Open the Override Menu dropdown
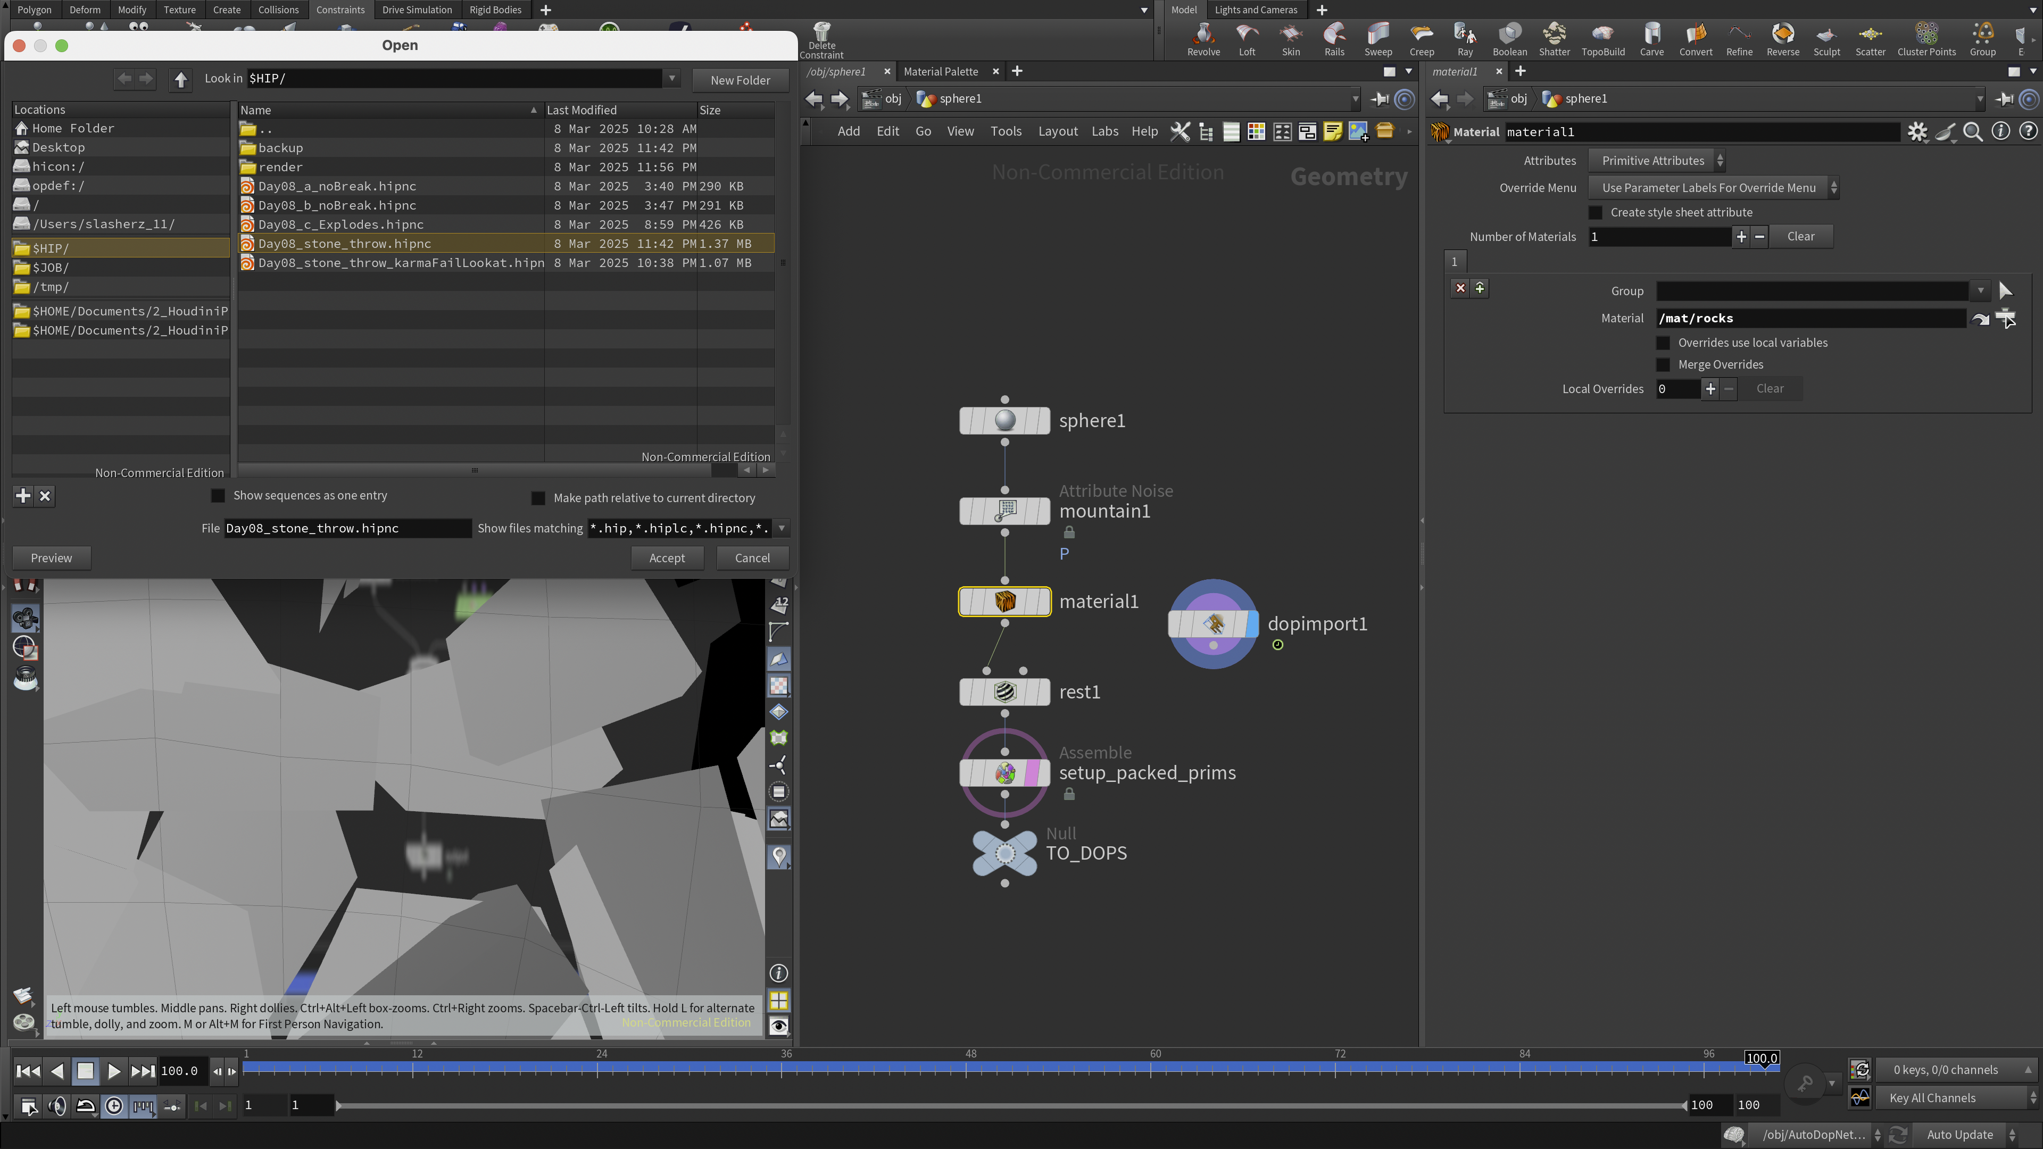2043x1149 pixels. pyautogui.click(x=1714, y=188)
